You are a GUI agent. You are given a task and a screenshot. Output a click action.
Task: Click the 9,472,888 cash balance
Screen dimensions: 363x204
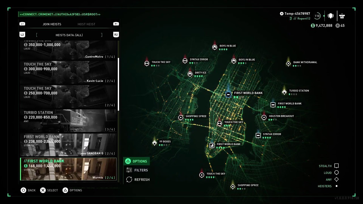[x=324, y=25]
